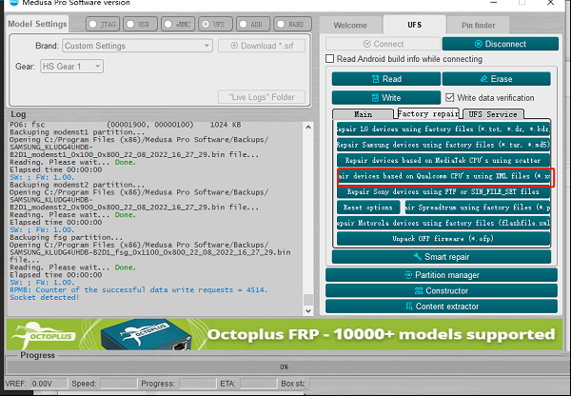Click Repair Spreadtrum using factory files
571x396 pixels.
pos(478,208)
